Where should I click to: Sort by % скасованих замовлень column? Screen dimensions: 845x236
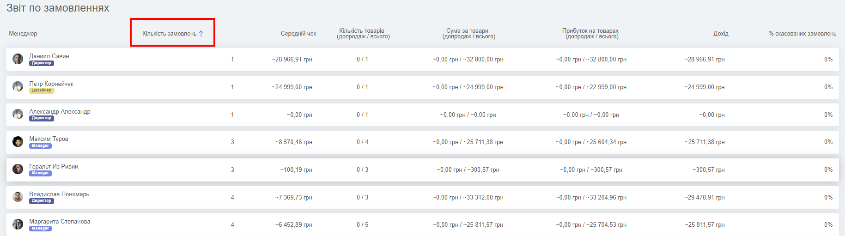[802, 34]
